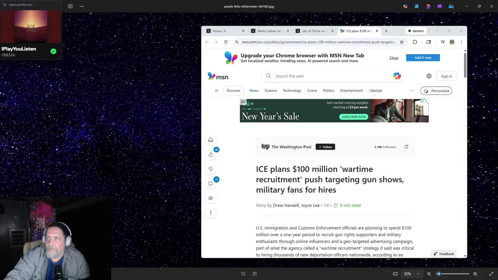Select the Entertainment navigation tab

[352, 91]
